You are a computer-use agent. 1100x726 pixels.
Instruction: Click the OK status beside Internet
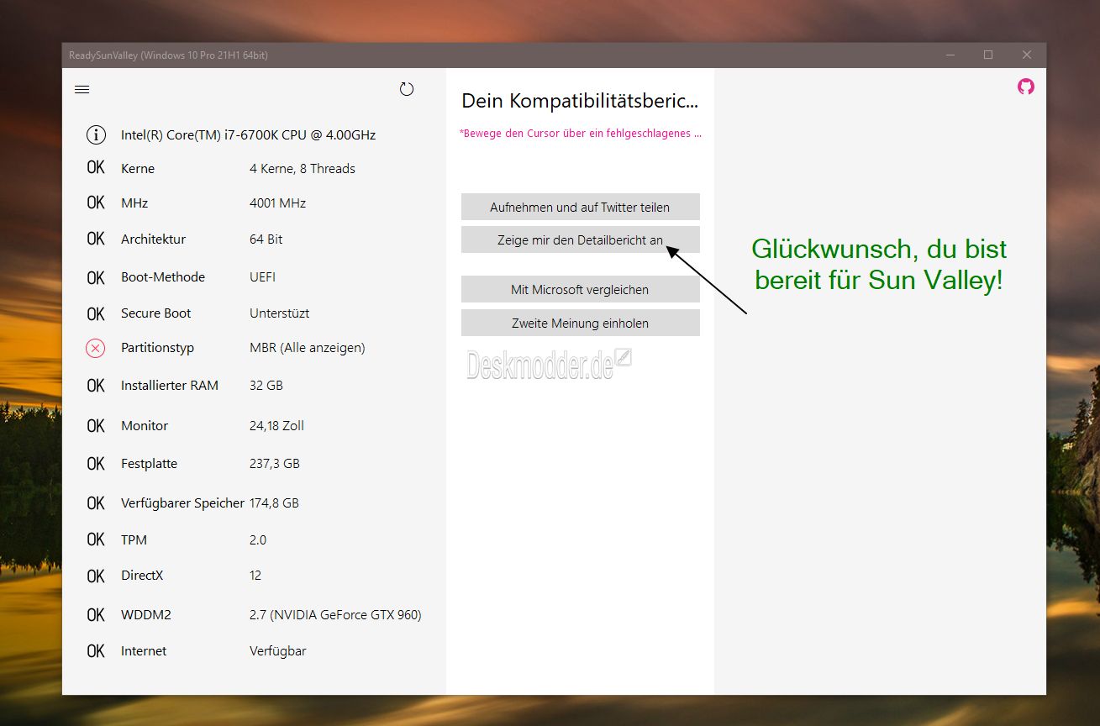point(96,651)
